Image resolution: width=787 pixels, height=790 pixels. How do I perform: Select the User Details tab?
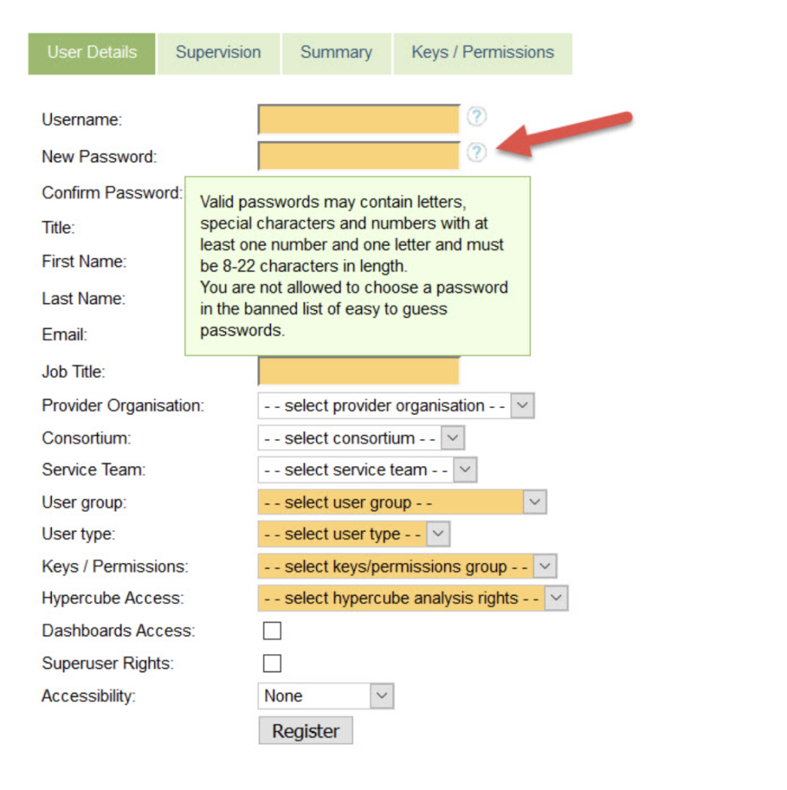[92, 53]
